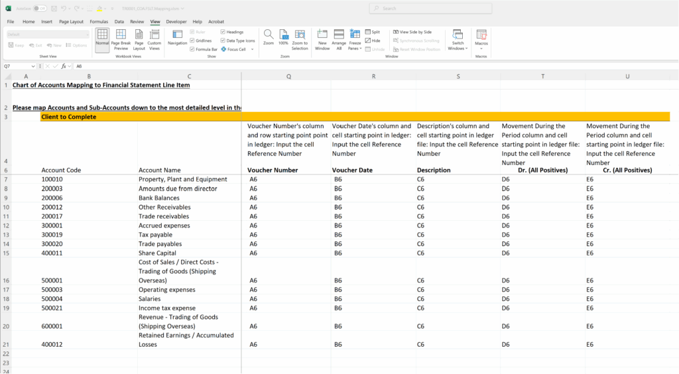Screen dimensions: 679x374
Task: Switch to the Developer tab
Action: 176,22
